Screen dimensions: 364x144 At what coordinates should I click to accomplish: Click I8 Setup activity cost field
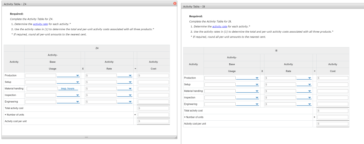coord(333,85)
